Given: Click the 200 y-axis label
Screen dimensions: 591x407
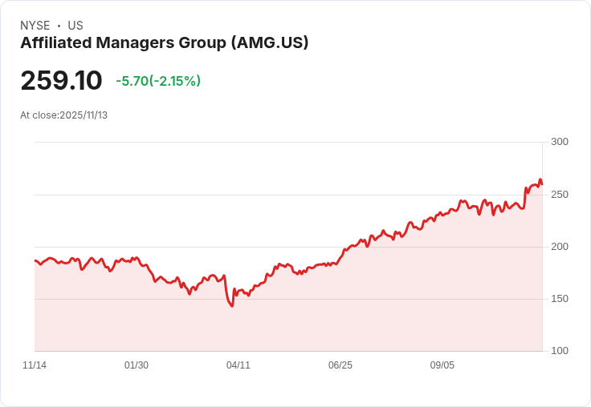Looking at the screenshot, I should tap(560, 246).
